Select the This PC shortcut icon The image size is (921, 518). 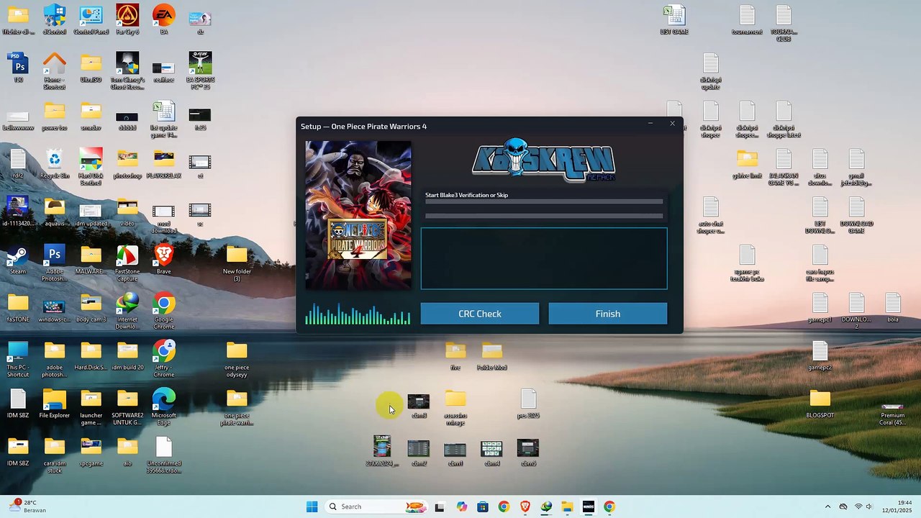click(18, 360)
